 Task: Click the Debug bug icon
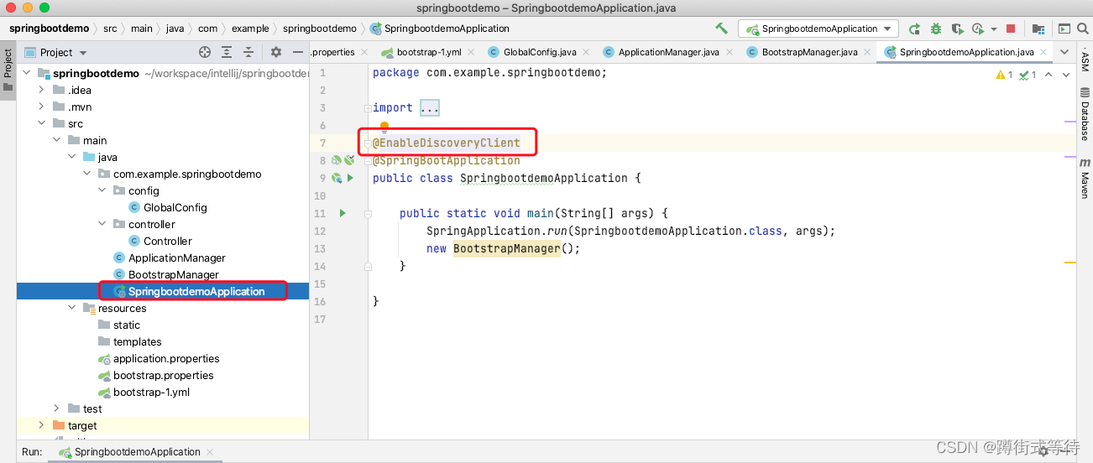(x=936, y=29)
